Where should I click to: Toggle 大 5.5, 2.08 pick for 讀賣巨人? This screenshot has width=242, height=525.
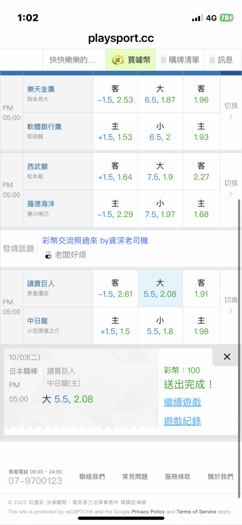coord(160,288)
